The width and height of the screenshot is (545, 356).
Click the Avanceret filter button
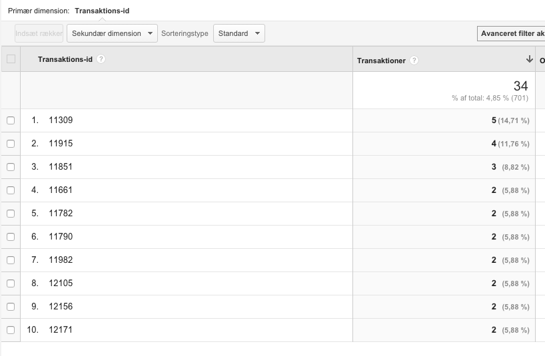[x=512, y=33]
